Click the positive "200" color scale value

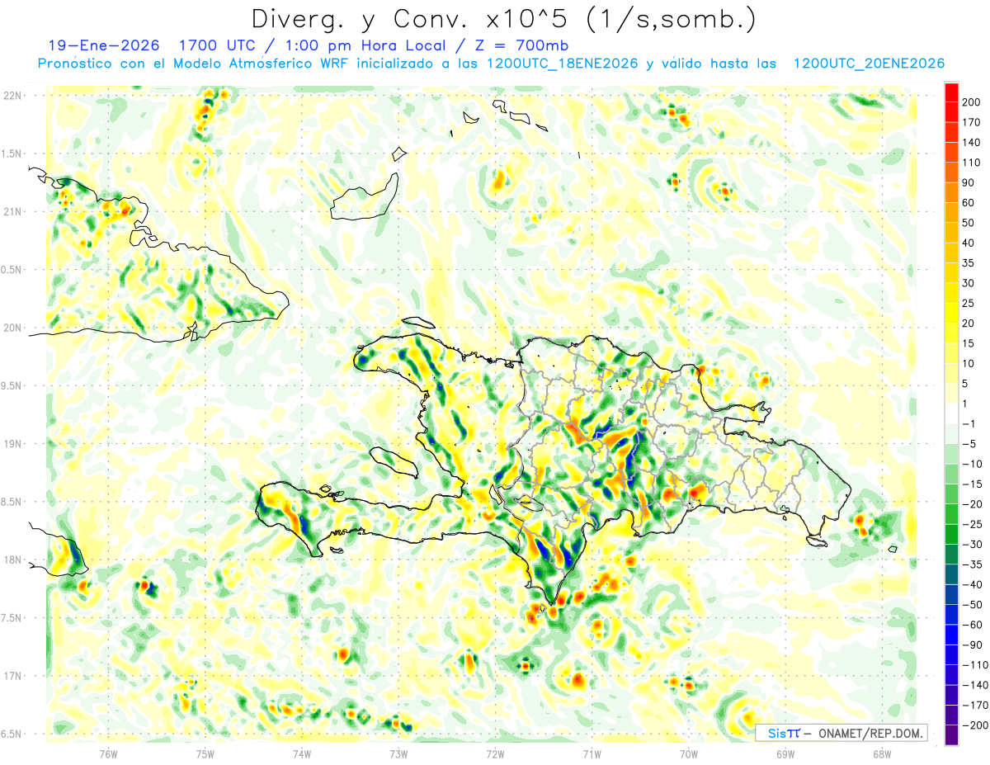[971, 102]
